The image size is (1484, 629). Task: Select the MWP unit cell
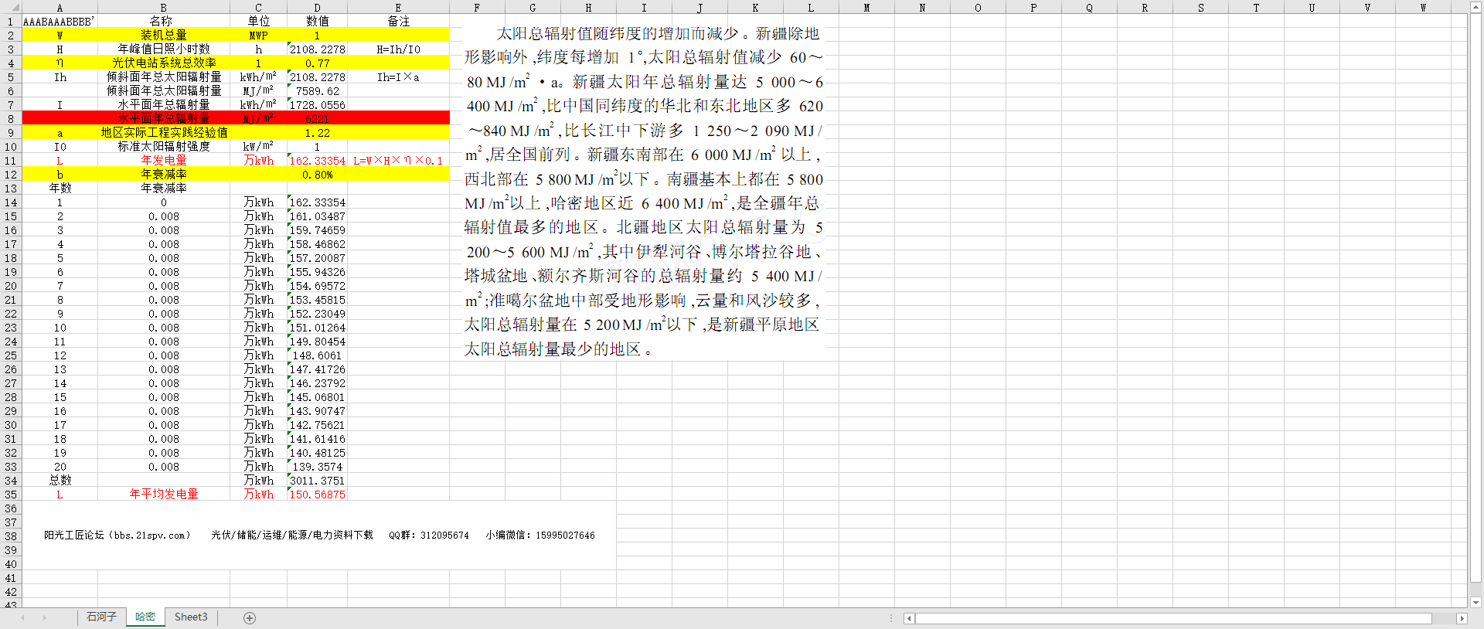pyautogui.click(x=258, y=36)
